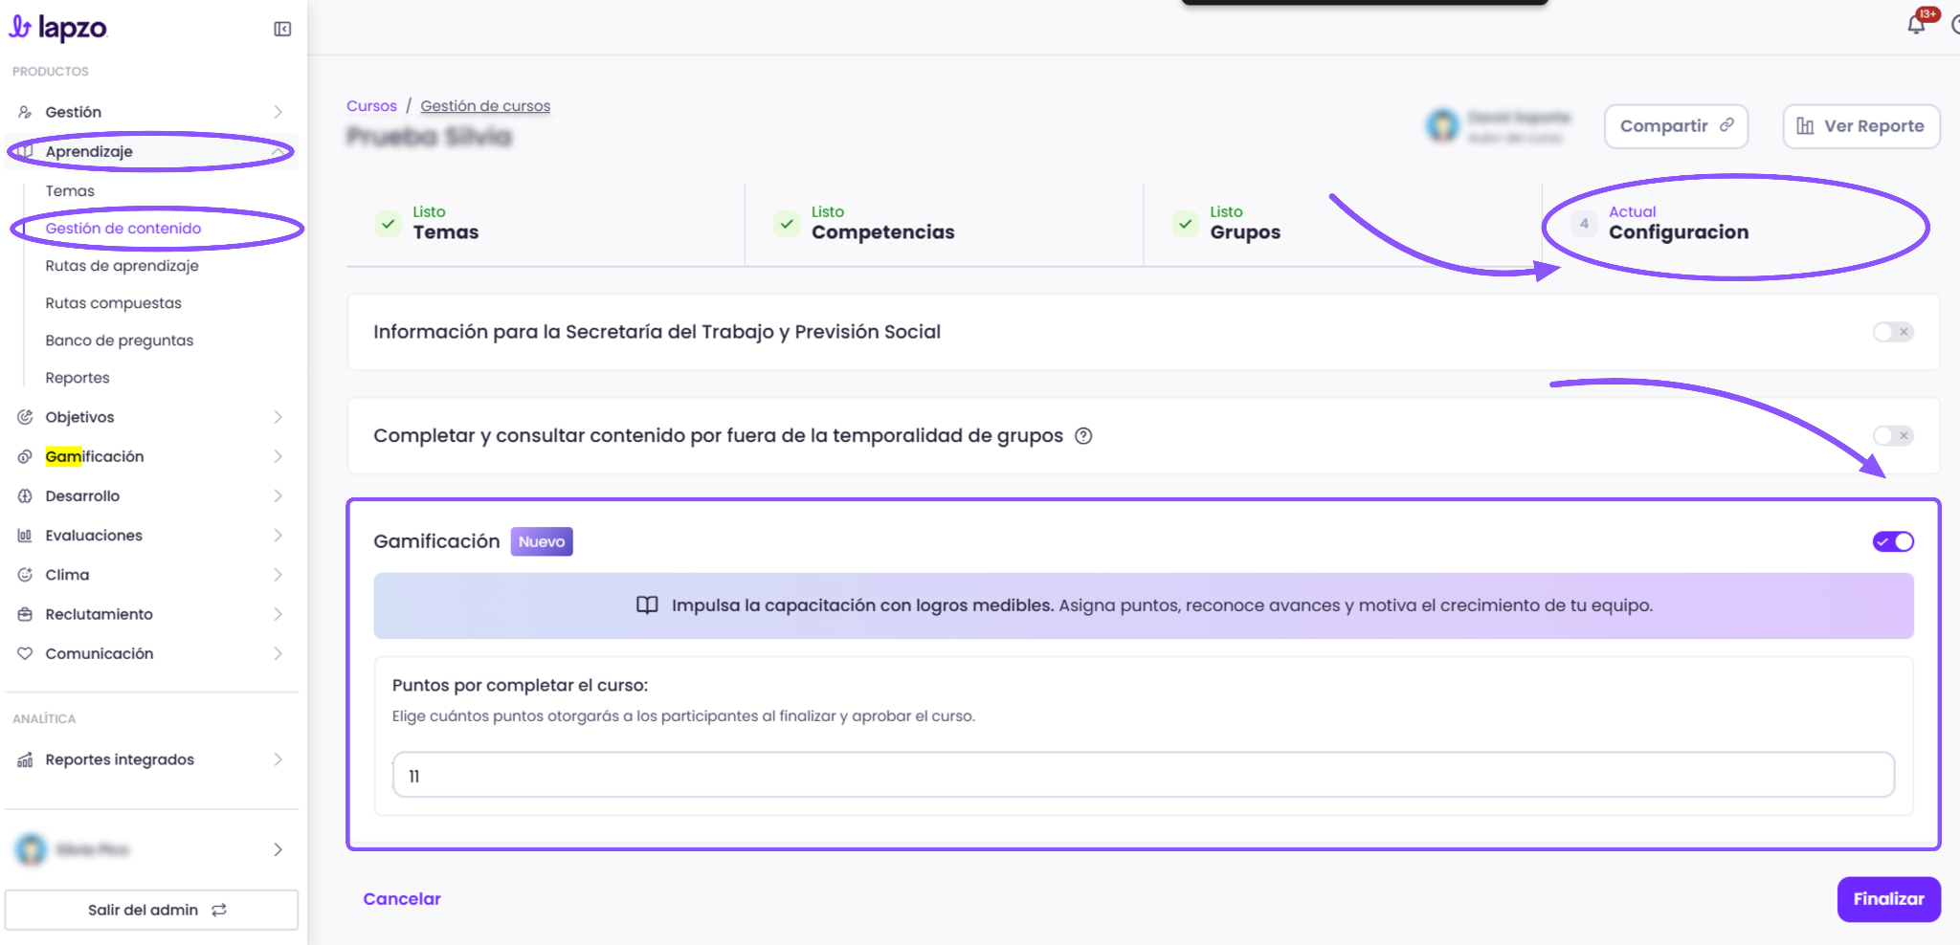Image resolution: width=1960 pixels, height=945 pixels.
Task: Expand the Objetivos chevron
Action: [278, 417]
